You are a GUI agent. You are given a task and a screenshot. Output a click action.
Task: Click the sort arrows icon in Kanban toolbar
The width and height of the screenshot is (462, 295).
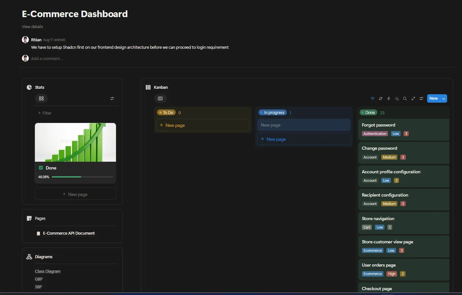[381, 98]
